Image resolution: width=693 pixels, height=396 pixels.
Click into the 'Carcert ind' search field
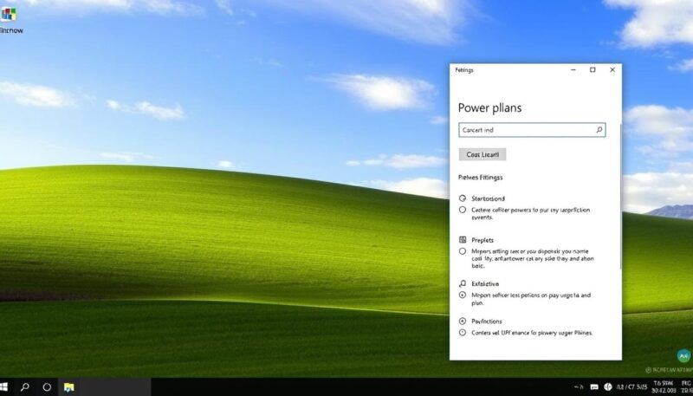(x=532, y=130)
